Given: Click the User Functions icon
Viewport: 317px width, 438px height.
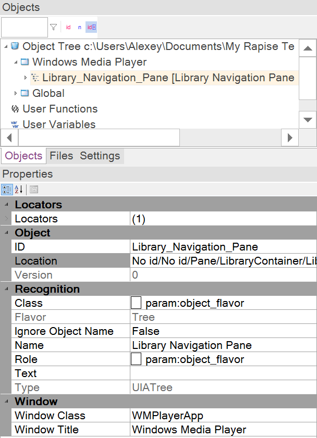Looking at the screenshot, I should coord(15,109).
